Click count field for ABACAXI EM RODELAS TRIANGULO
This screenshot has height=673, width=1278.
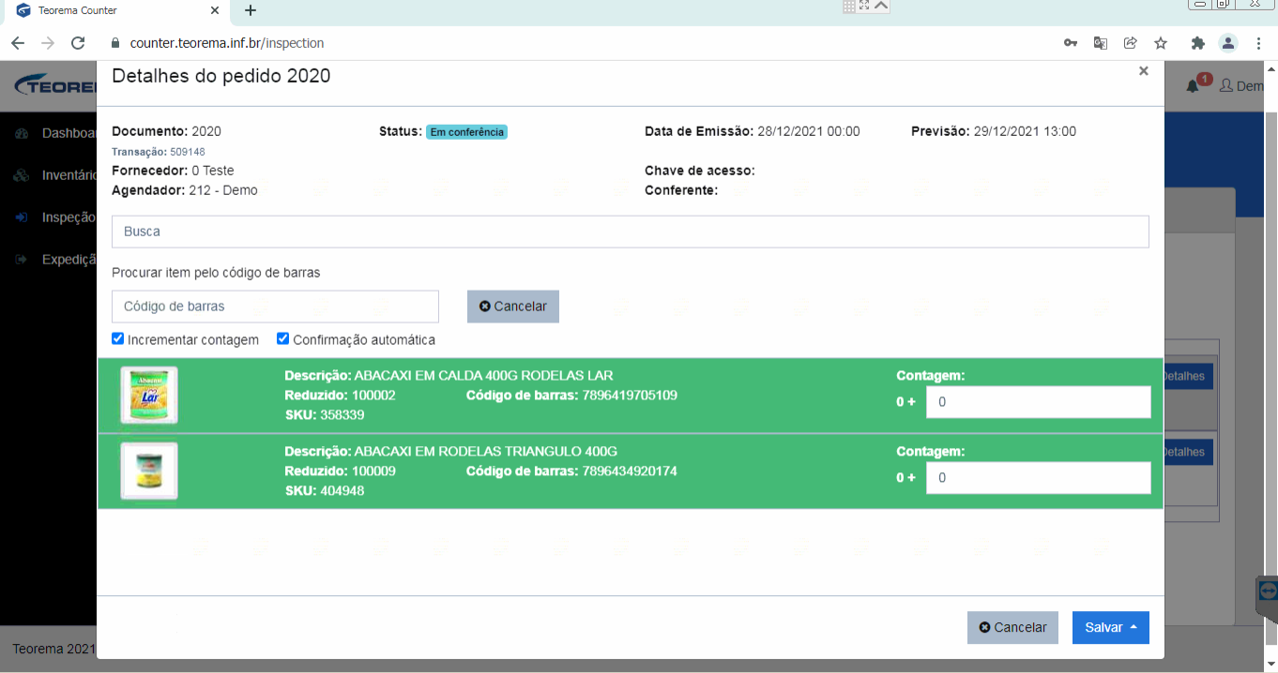1039,478
